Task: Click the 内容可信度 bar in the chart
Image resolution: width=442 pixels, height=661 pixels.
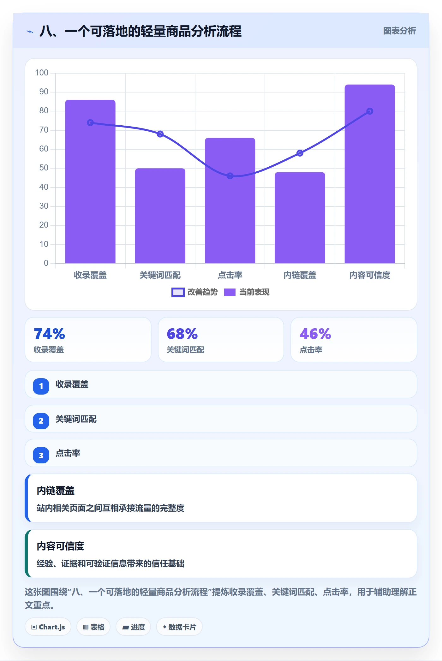Action: pyautogui.click(x=370, y=174)
